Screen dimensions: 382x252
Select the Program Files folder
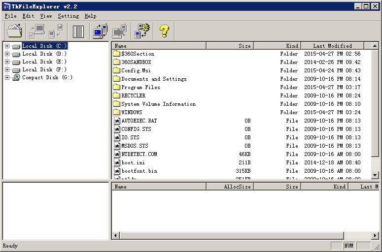[x=140, y=87]
